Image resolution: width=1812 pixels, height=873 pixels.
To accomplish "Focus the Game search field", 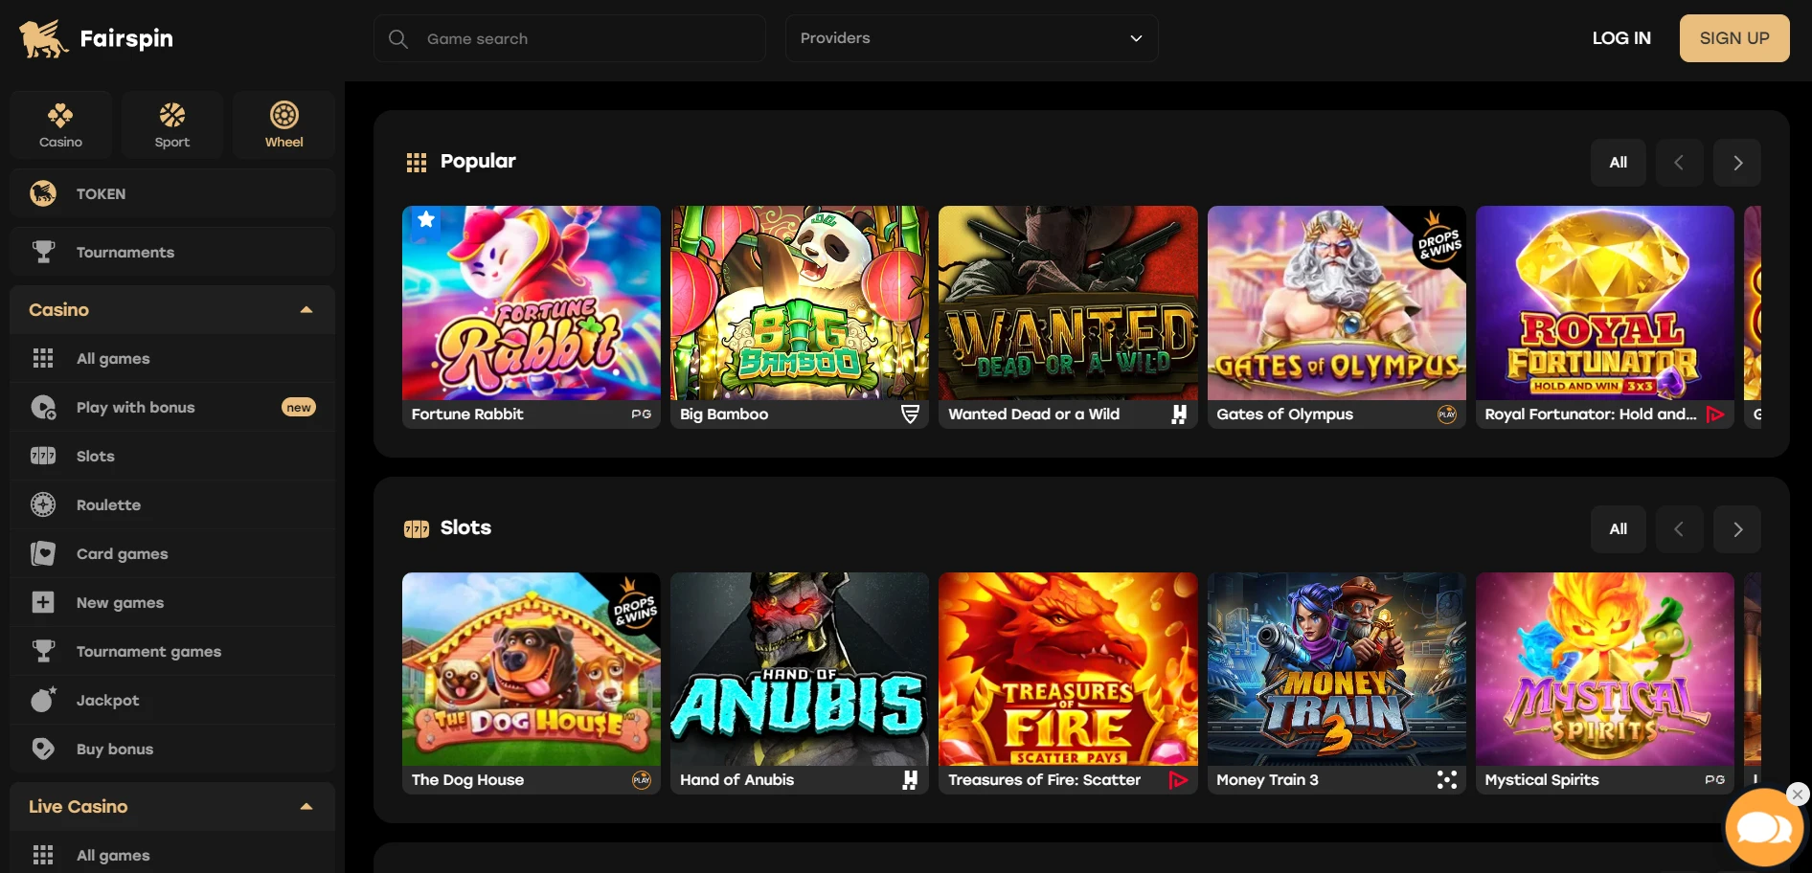I will (570, 38).
